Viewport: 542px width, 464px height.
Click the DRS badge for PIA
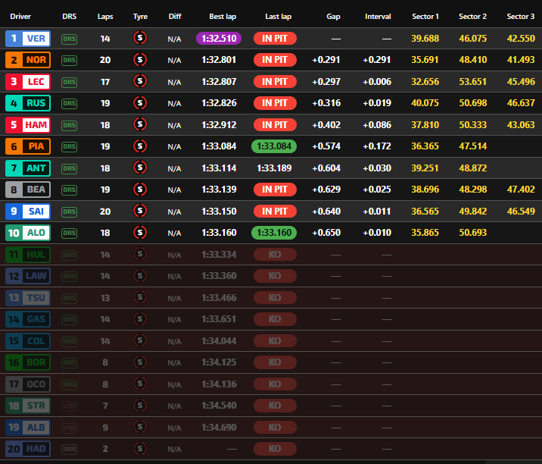click(x=70, y=146)
